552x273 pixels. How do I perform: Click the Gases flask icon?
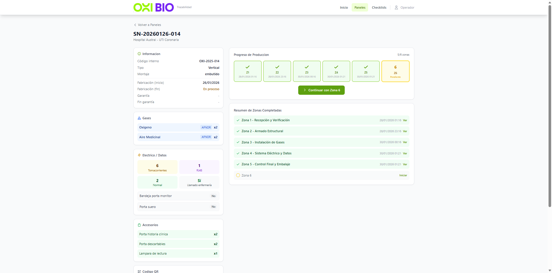pyautogui.click(x=139, y=118)
